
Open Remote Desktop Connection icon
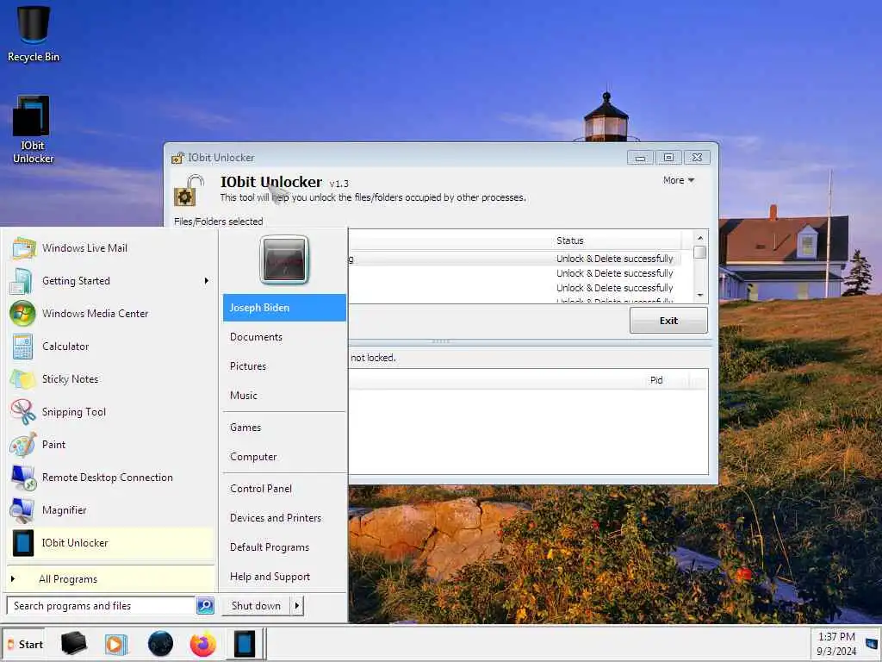tap(23, 478)
